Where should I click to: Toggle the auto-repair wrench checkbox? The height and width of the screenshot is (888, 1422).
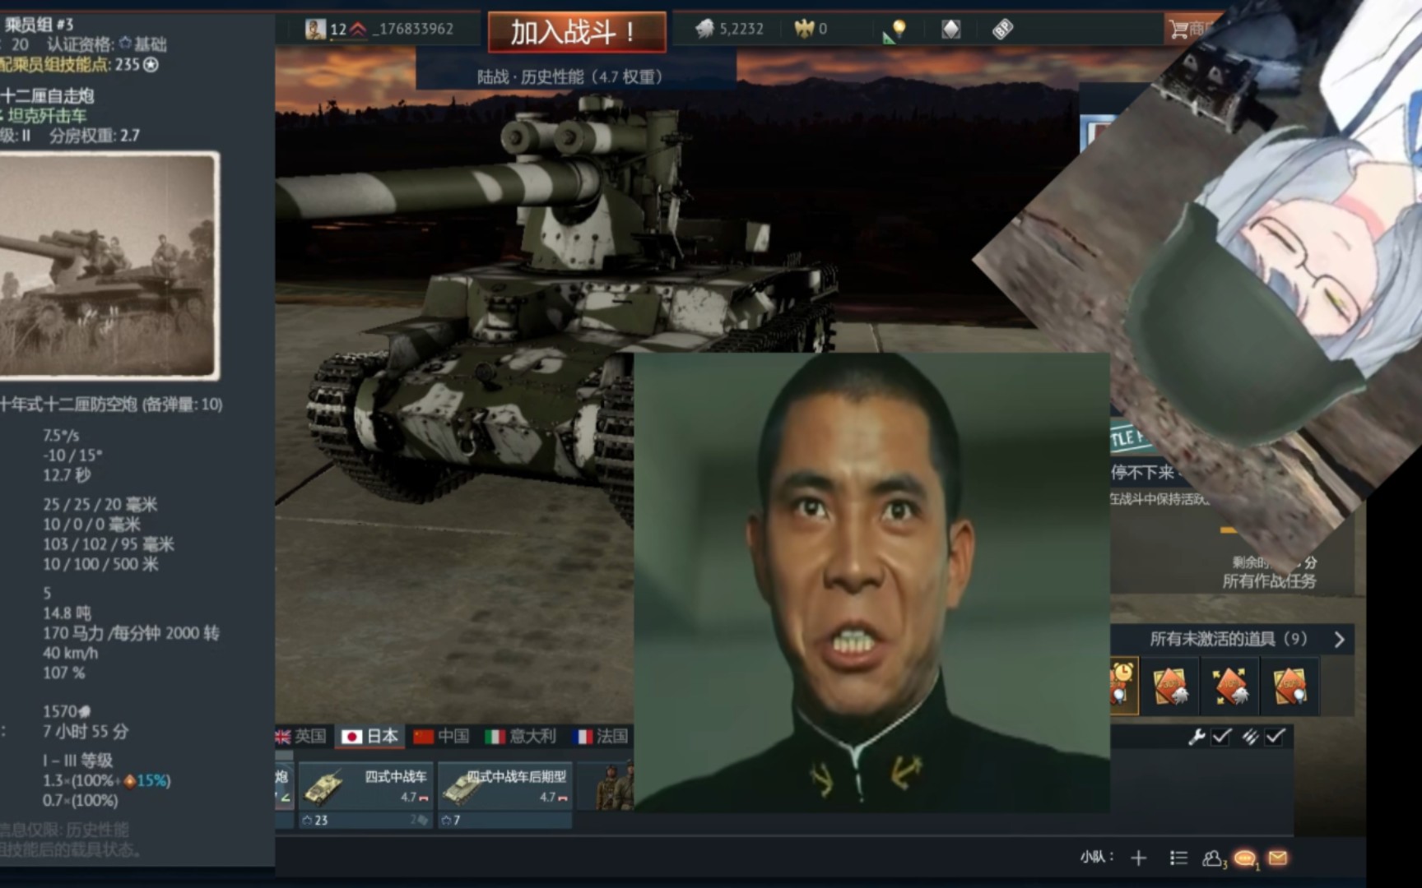click(x=1222, y=737)
